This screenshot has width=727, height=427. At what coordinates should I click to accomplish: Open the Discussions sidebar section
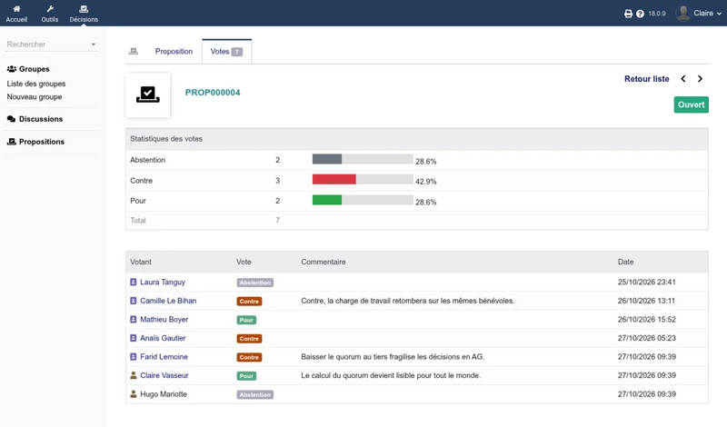click(x=41, y=119)
